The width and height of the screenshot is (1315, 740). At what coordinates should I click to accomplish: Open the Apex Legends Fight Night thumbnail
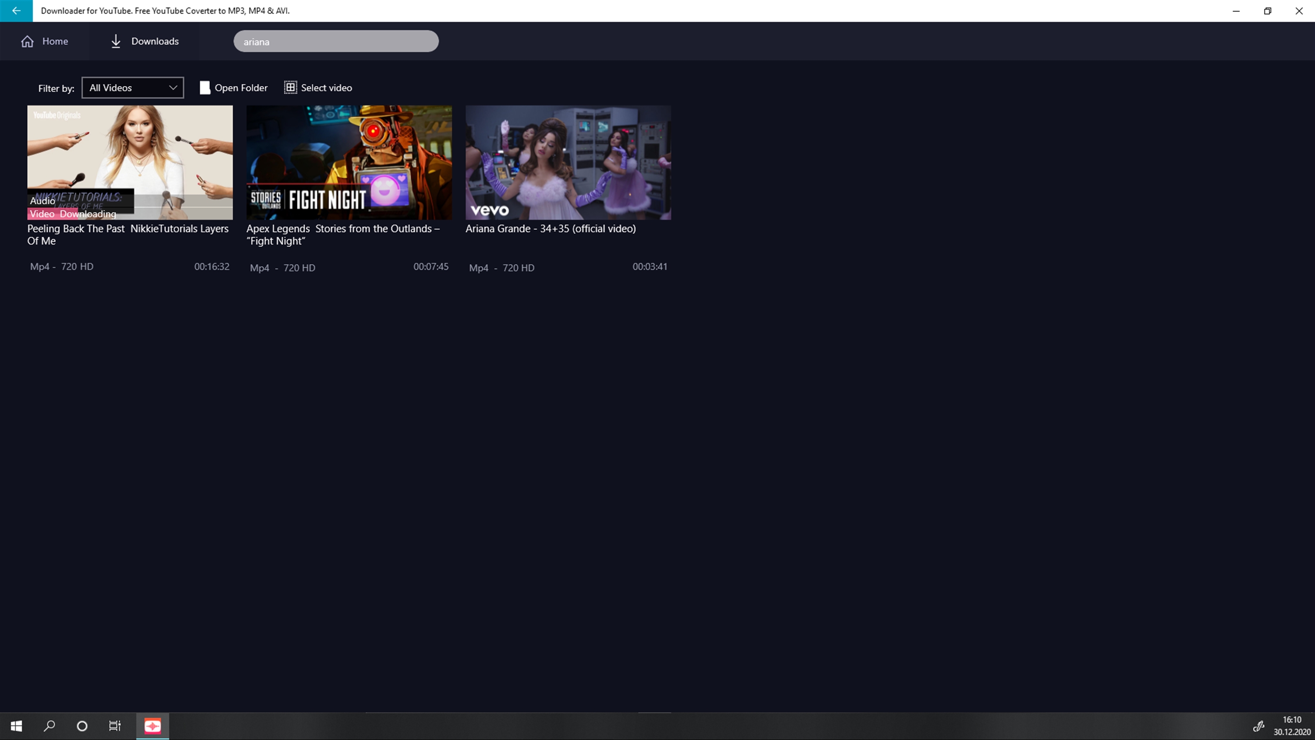[348, 162]
